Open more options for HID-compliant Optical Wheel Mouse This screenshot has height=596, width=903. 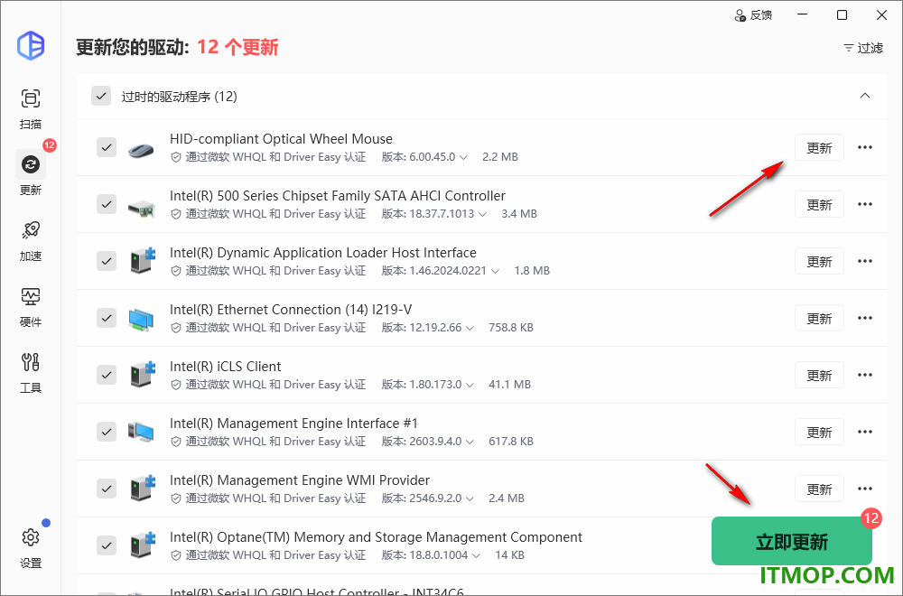click(865, 147)
